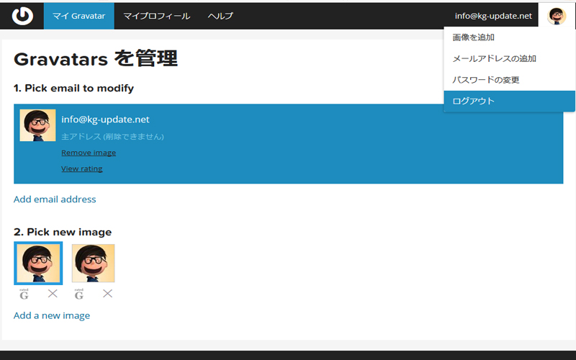Select the first highlighted avatar image
Viewport: 576px width, 360px height.
point(38,263)
